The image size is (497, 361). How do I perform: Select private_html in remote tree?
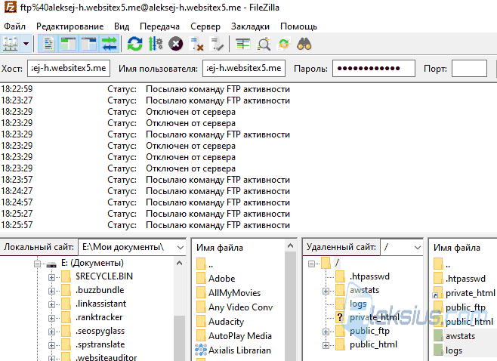(375, 317)
